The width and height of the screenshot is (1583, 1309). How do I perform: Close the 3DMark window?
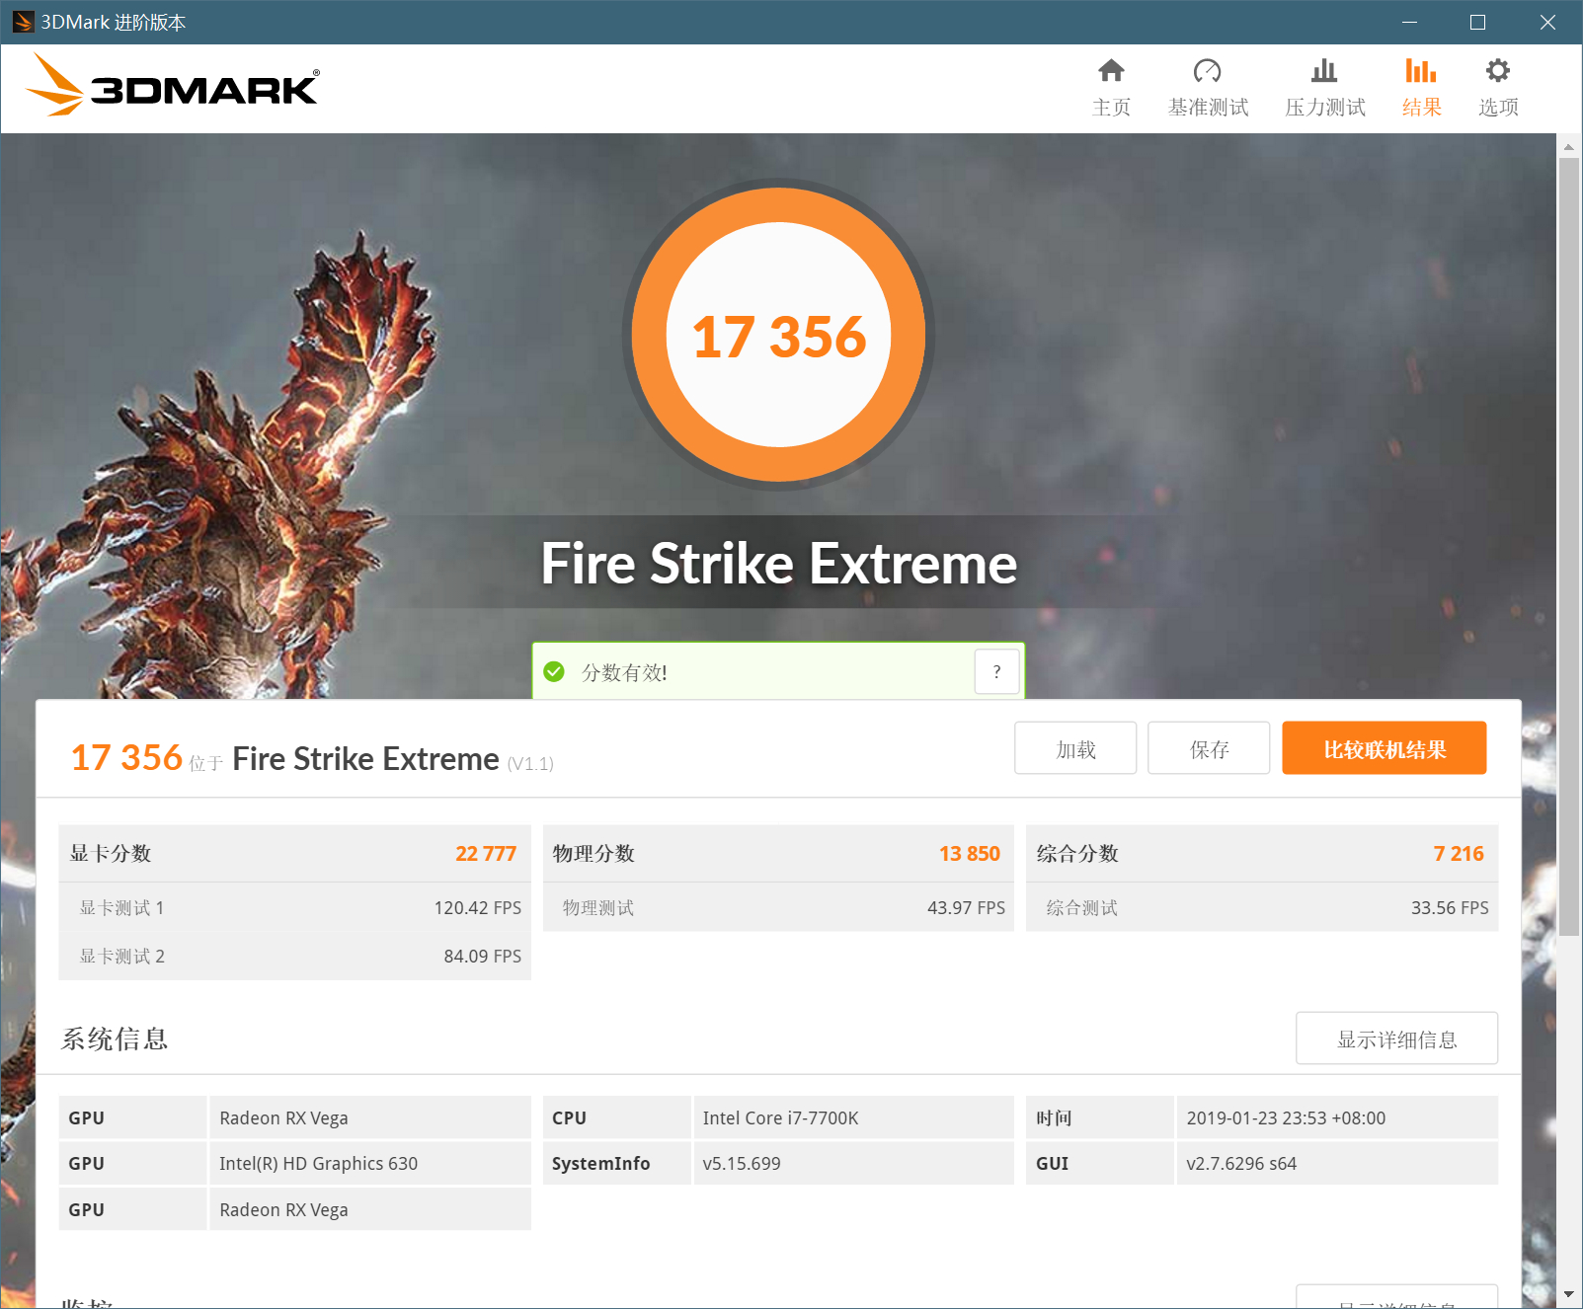[x=1547, y=22]
